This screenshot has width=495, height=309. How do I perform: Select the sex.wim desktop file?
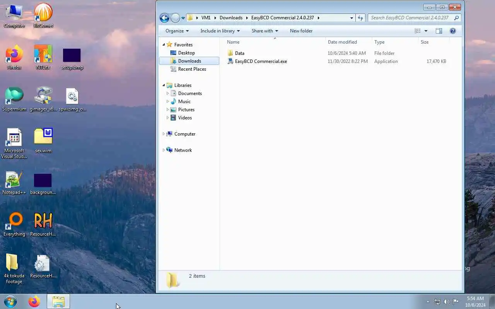pos(43,141)
